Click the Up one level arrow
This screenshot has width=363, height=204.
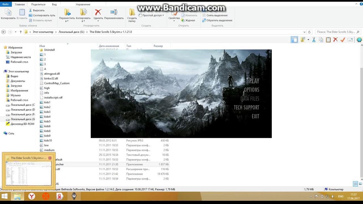click(x=21, y=32)
